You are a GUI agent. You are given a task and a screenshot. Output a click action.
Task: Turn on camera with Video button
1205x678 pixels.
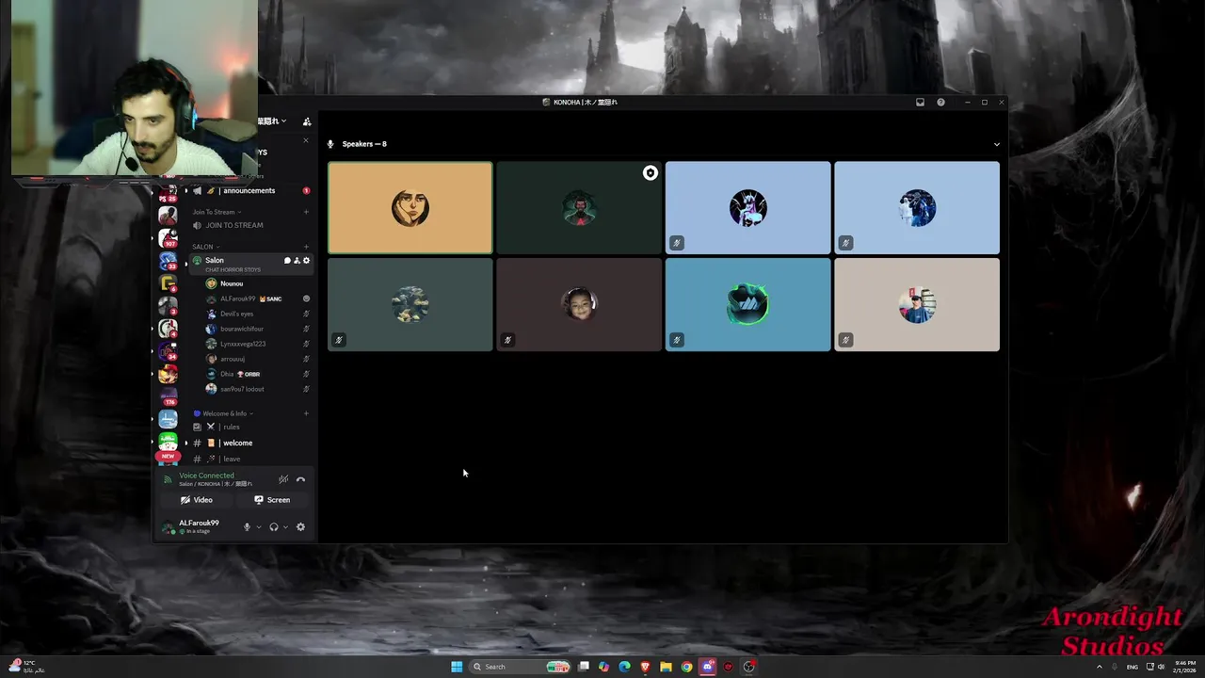[x=197, y=500]
